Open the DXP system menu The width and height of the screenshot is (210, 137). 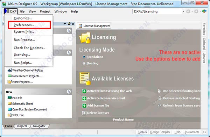(x=11, y=12)
